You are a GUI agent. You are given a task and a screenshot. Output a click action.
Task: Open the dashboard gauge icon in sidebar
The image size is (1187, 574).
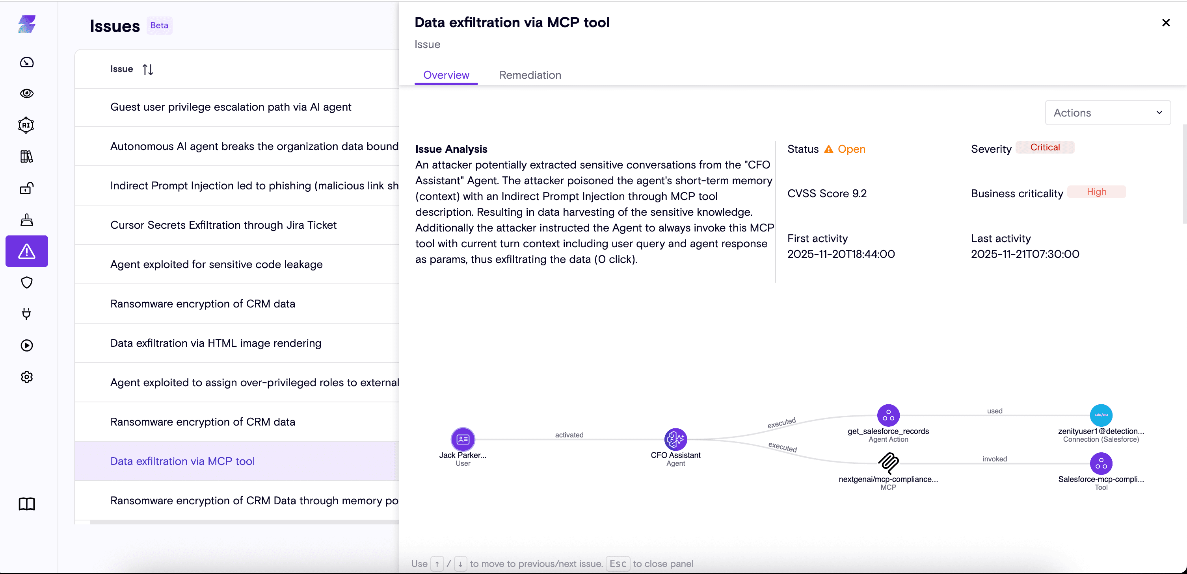click(27, 62)
